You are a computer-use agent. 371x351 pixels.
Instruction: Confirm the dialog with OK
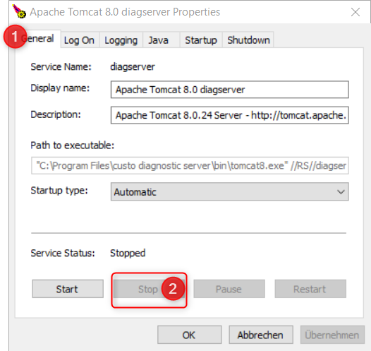coord(189,335)
